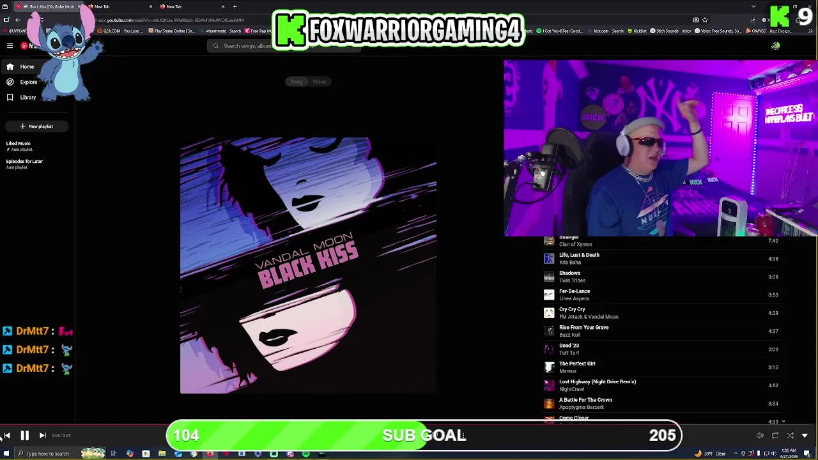Pause the currently playing song
This screenshot has height=460, width=818.
24,436
